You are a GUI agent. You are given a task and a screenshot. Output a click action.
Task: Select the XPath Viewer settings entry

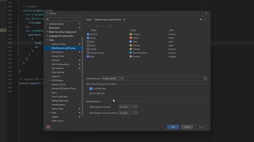57,121
